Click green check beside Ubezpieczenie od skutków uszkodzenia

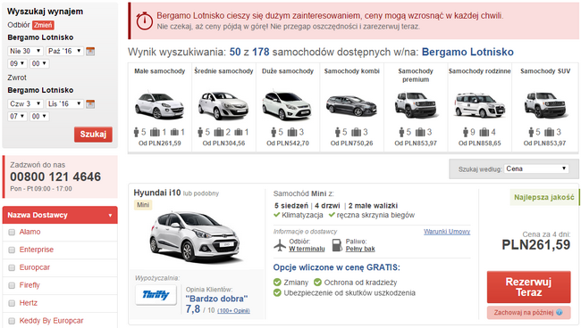[277, 293]
